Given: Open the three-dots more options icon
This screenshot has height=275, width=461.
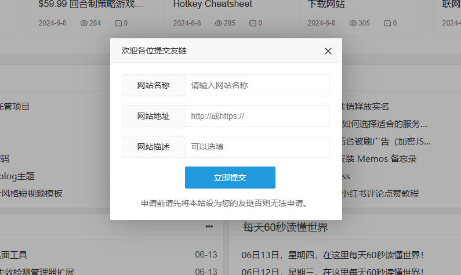Looking at the screenshot, I should (x=209, y=226).
